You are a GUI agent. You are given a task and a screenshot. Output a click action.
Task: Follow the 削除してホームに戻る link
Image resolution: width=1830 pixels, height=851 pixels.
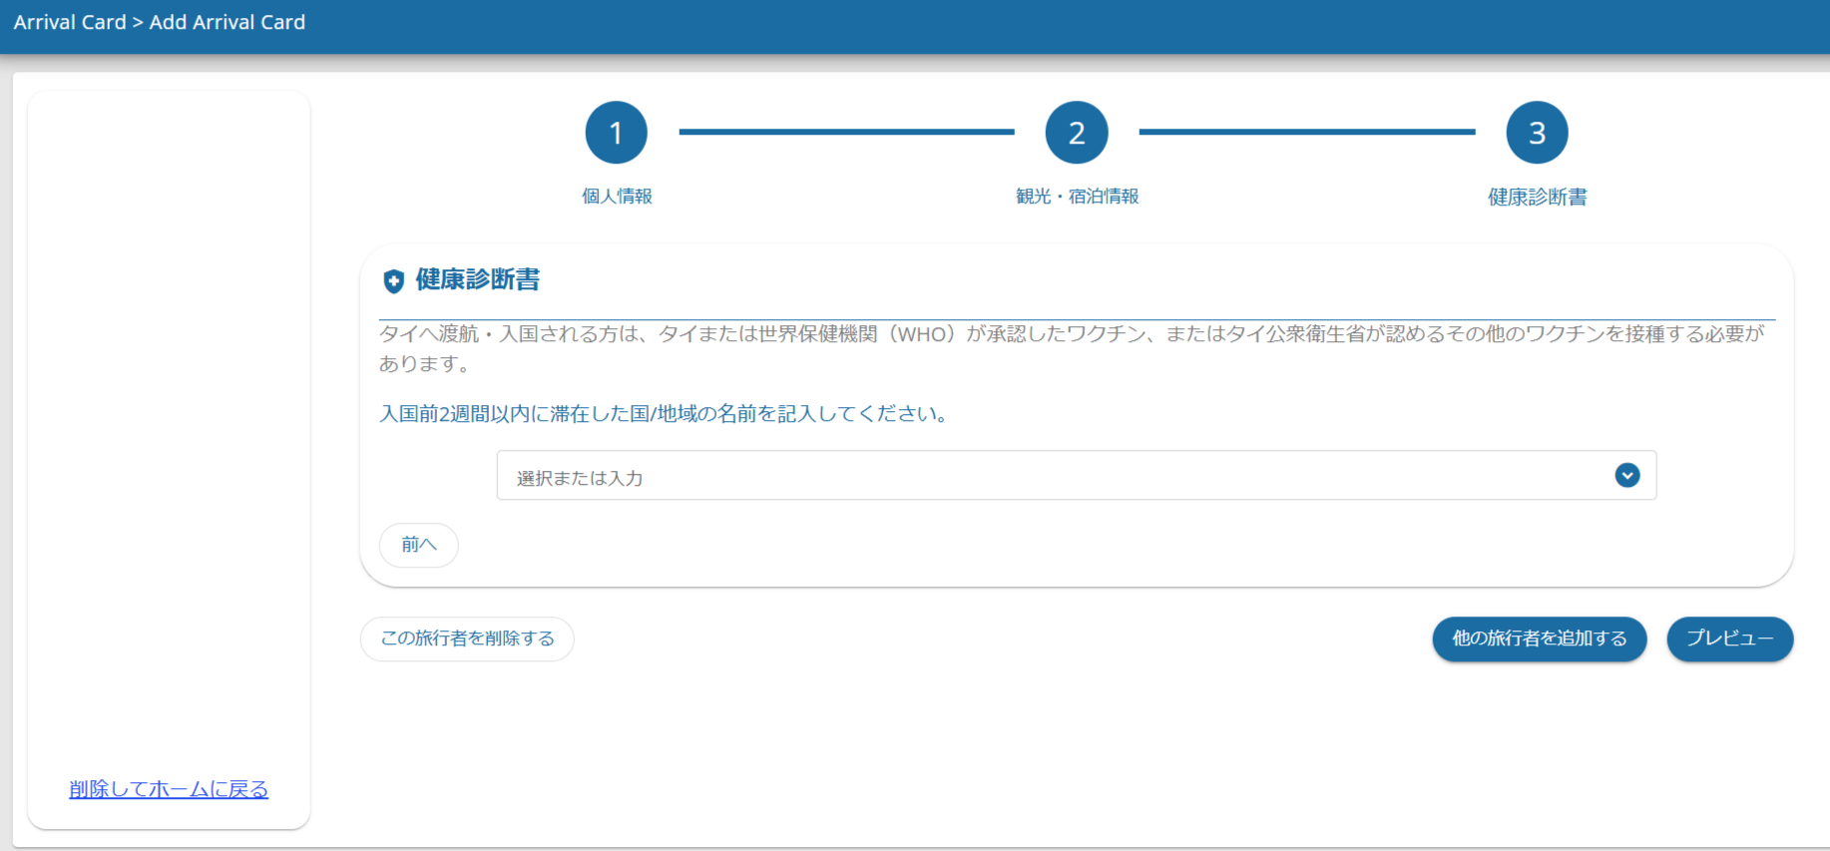(x=169, y=789)
